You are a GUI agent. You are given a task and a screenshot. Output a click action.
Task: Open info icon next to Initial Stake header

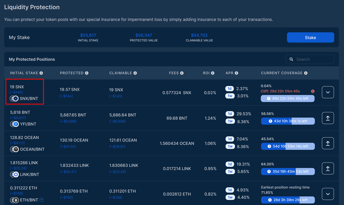click(x=41, y=73)
